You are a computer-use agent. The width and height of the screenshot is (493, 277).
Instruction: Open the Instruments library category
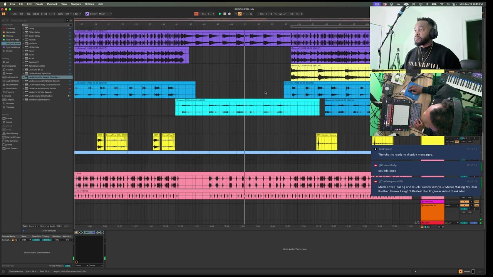(x=12, y=77)
